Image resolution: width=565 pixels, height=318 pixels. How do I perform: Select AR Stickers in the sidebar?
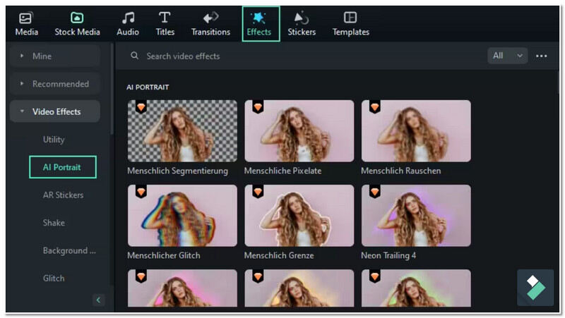coord(63,195)
